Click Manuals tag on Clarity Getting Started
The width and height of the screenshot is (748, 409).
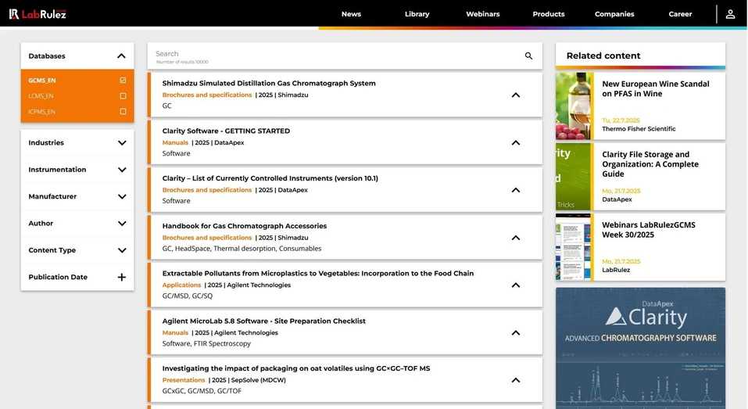175,142
